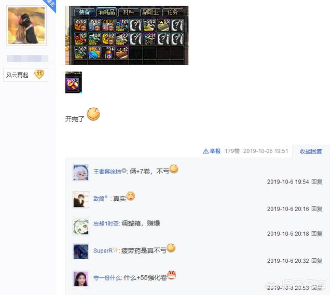Open SuperR user profile link
The height and width of the screenshot is (295, 332).
pyautogui.click(x=103, y=250)
